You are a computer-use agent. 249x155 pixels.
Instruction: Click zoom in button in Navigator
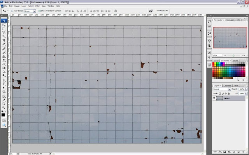coord(243,55)
